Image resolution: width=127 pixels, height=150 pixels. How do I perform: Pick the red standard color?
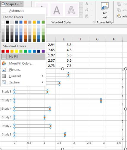pyautogui.click(x=7, y=51)
